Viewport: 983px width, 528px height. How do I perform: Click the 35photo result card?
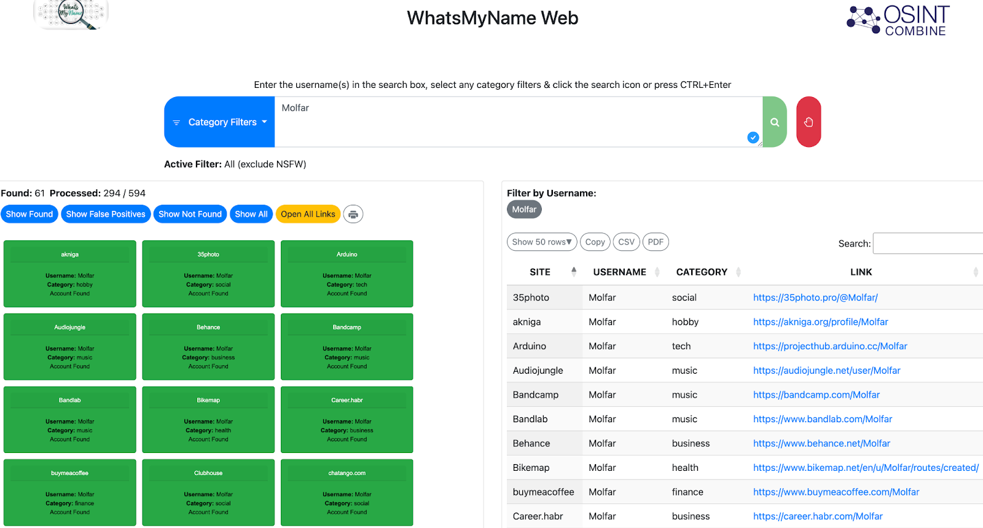pos(208,274)
